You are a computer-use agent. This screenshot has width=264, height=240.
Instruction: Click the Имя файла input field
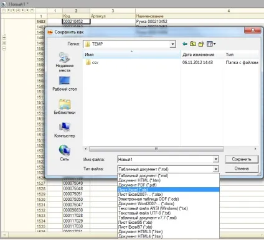coord(166,159)
